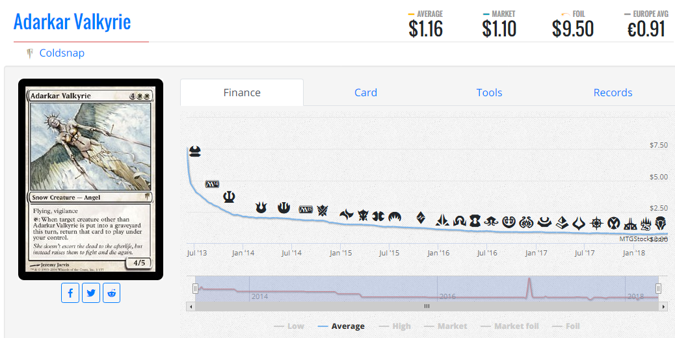This screenshot has width=675, height=338.
Task: Click the Kaladesh set marker
Action: pyautogui.click(x=509, y=222)
